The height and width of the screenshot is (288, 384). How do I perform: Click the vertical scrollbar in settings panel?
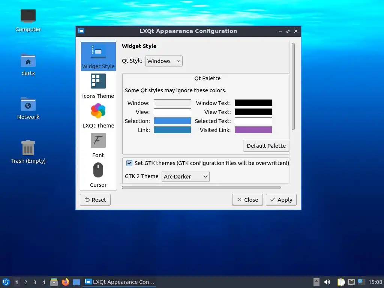pyautogui.click(x=293, y=87)
